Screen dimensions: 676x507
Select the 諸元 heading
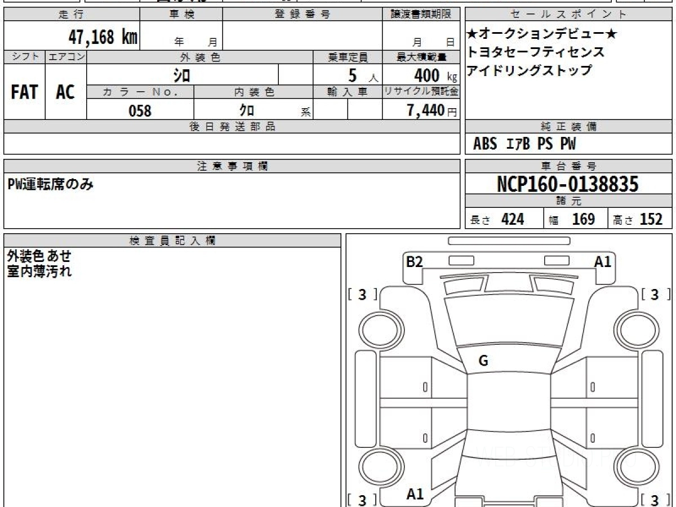click(x=568, y=201)
